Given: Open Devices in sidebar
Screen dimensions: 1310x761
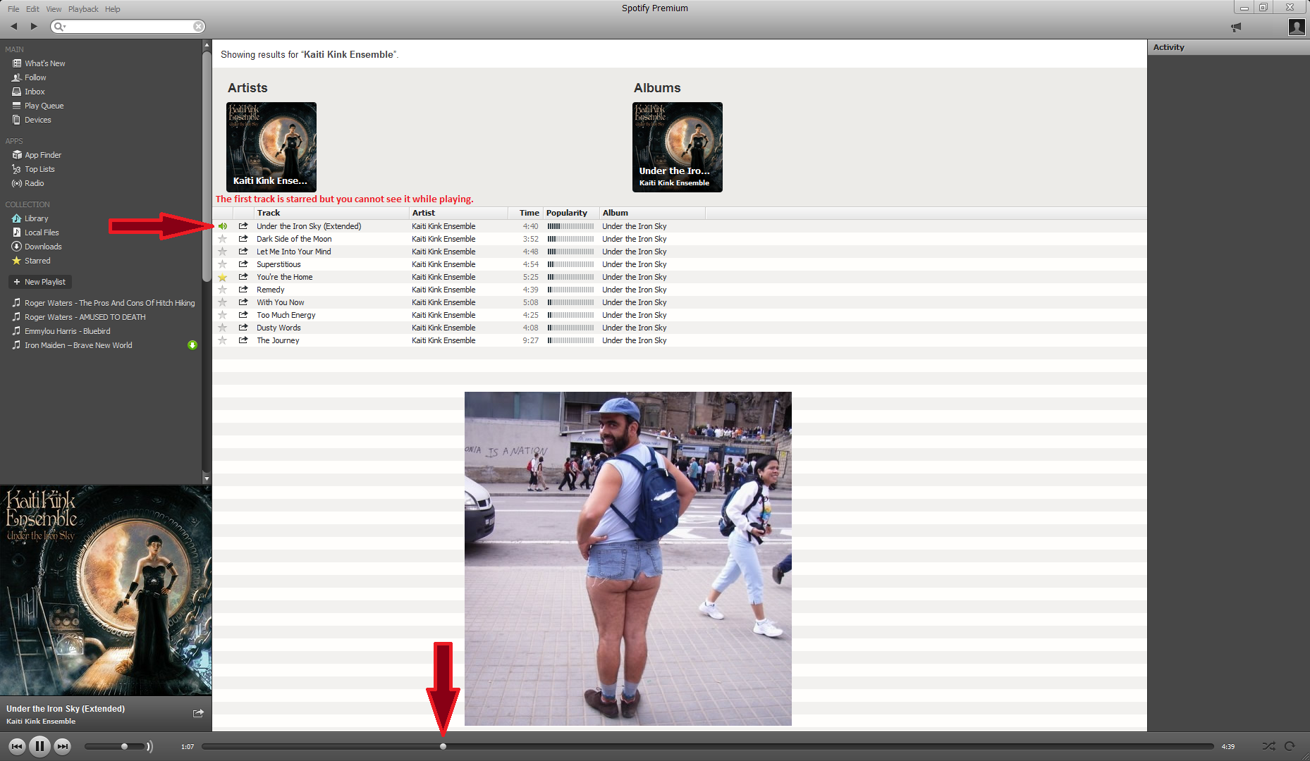Looking at the screenshot, I should coord(37,120).
